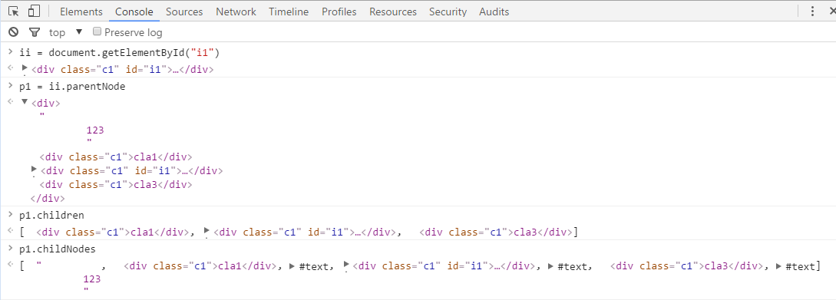Click the p1 = ii.parentNode command line
This screenshot has height=300, width=836.
click(x=72, y=87)
